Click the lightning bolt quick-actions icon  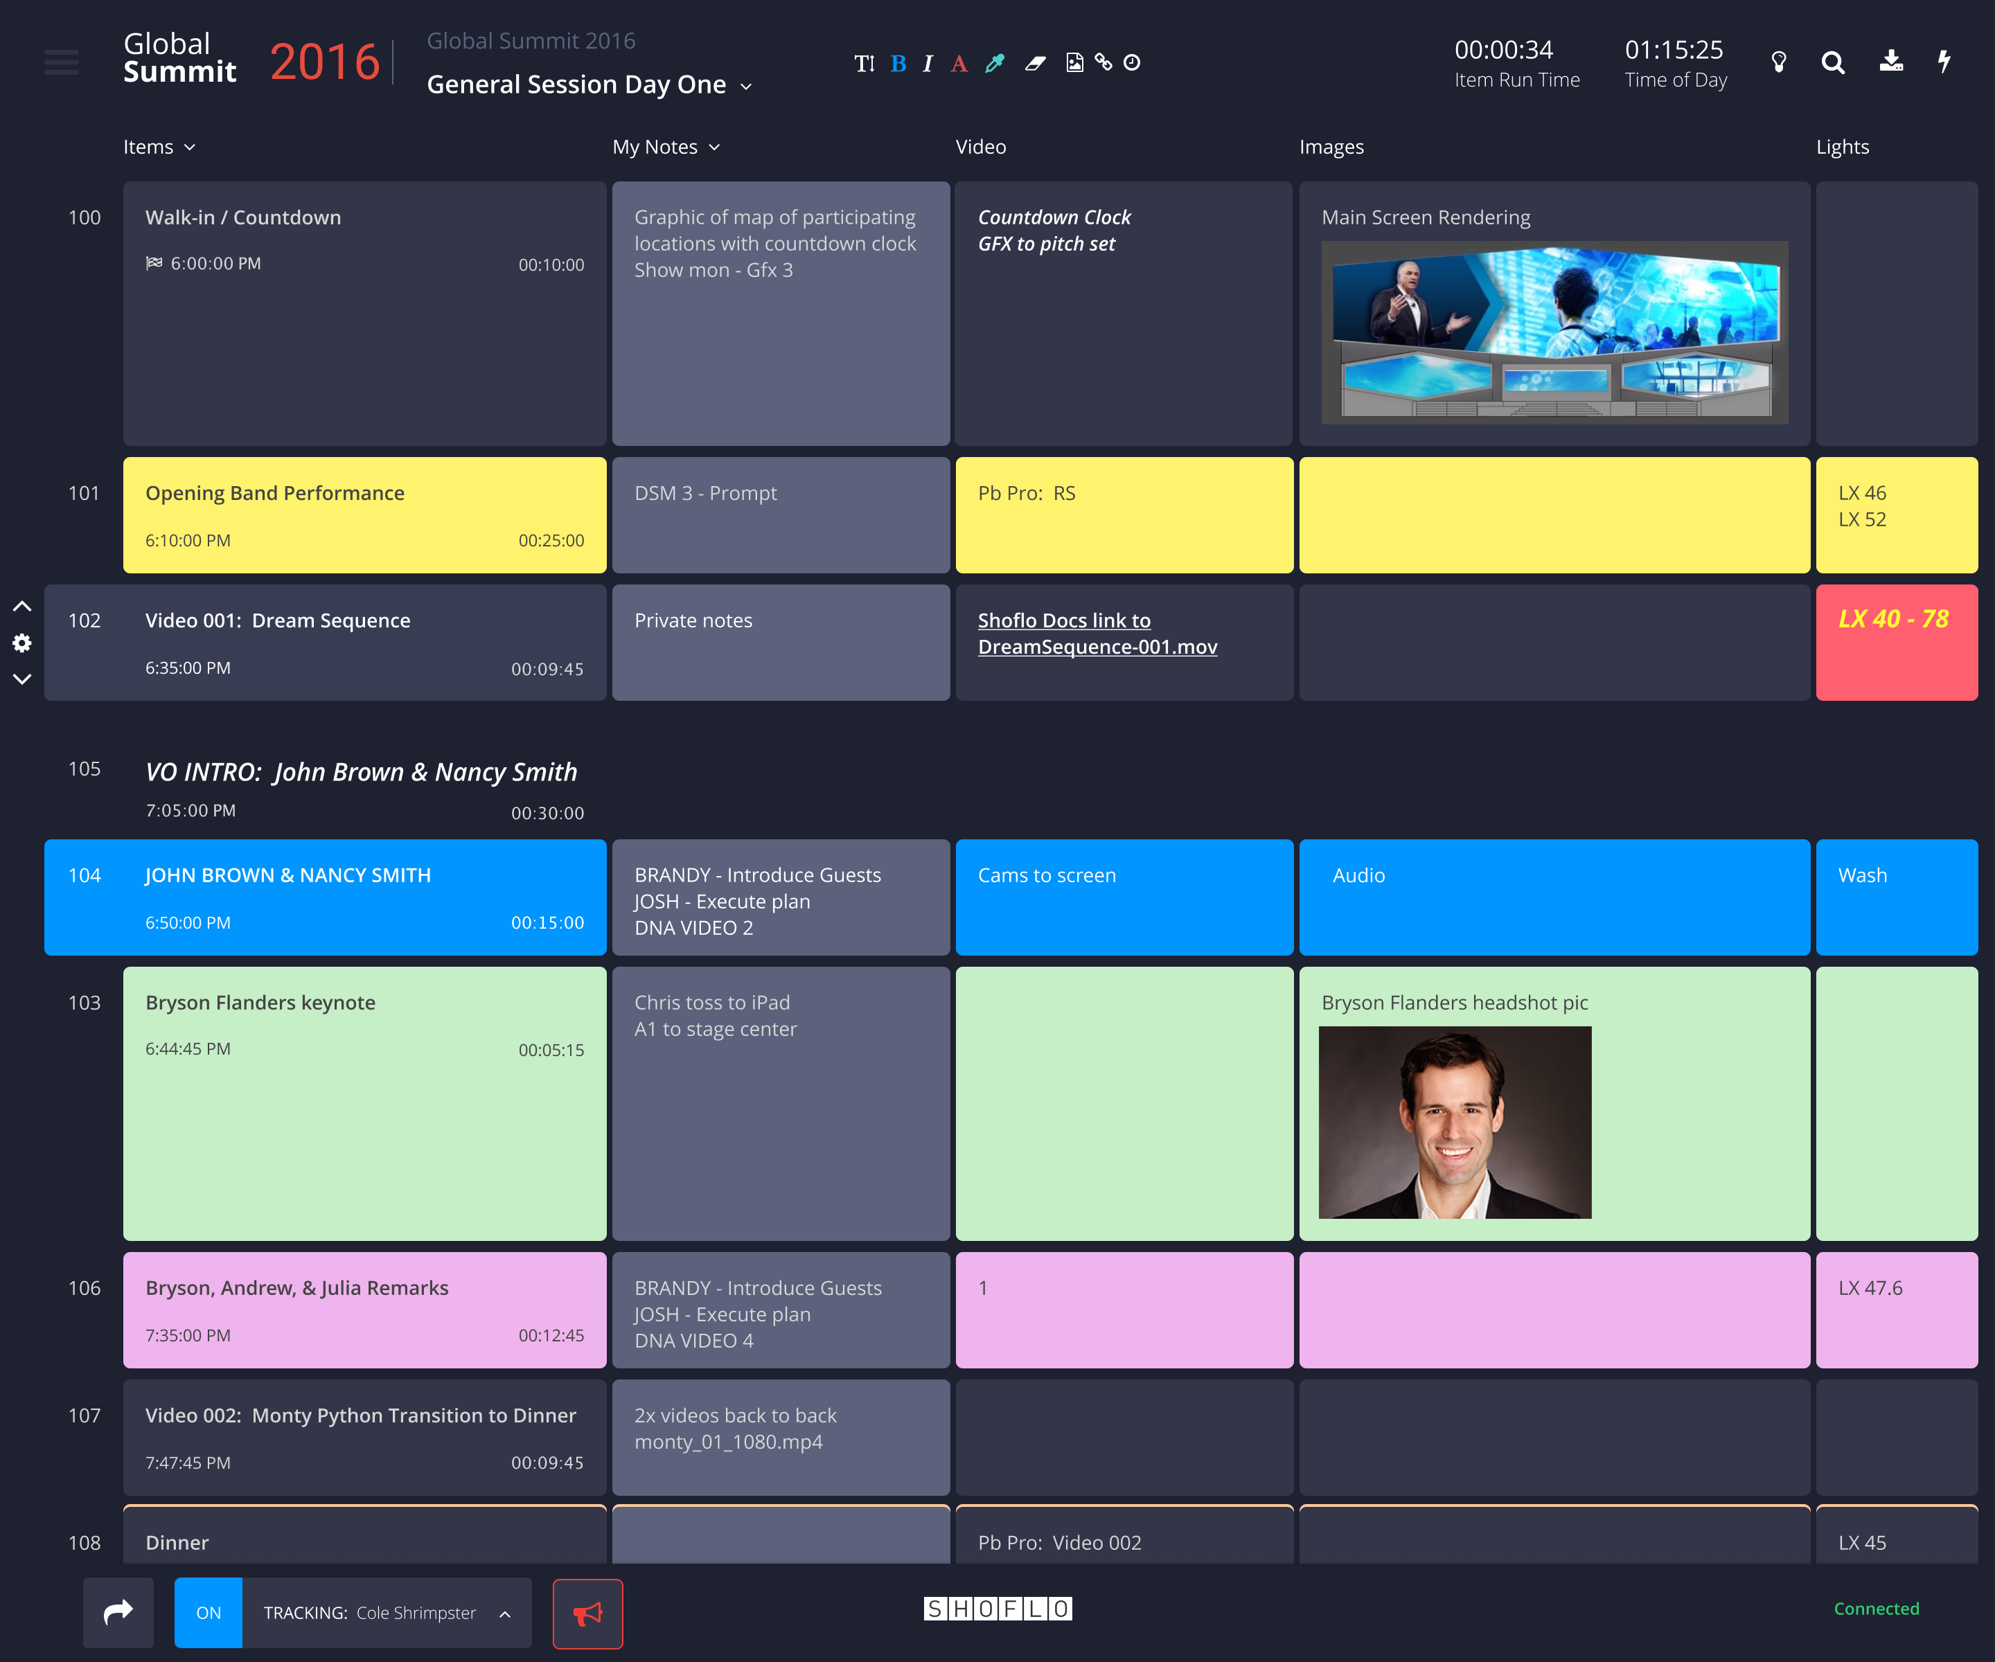1944,63
